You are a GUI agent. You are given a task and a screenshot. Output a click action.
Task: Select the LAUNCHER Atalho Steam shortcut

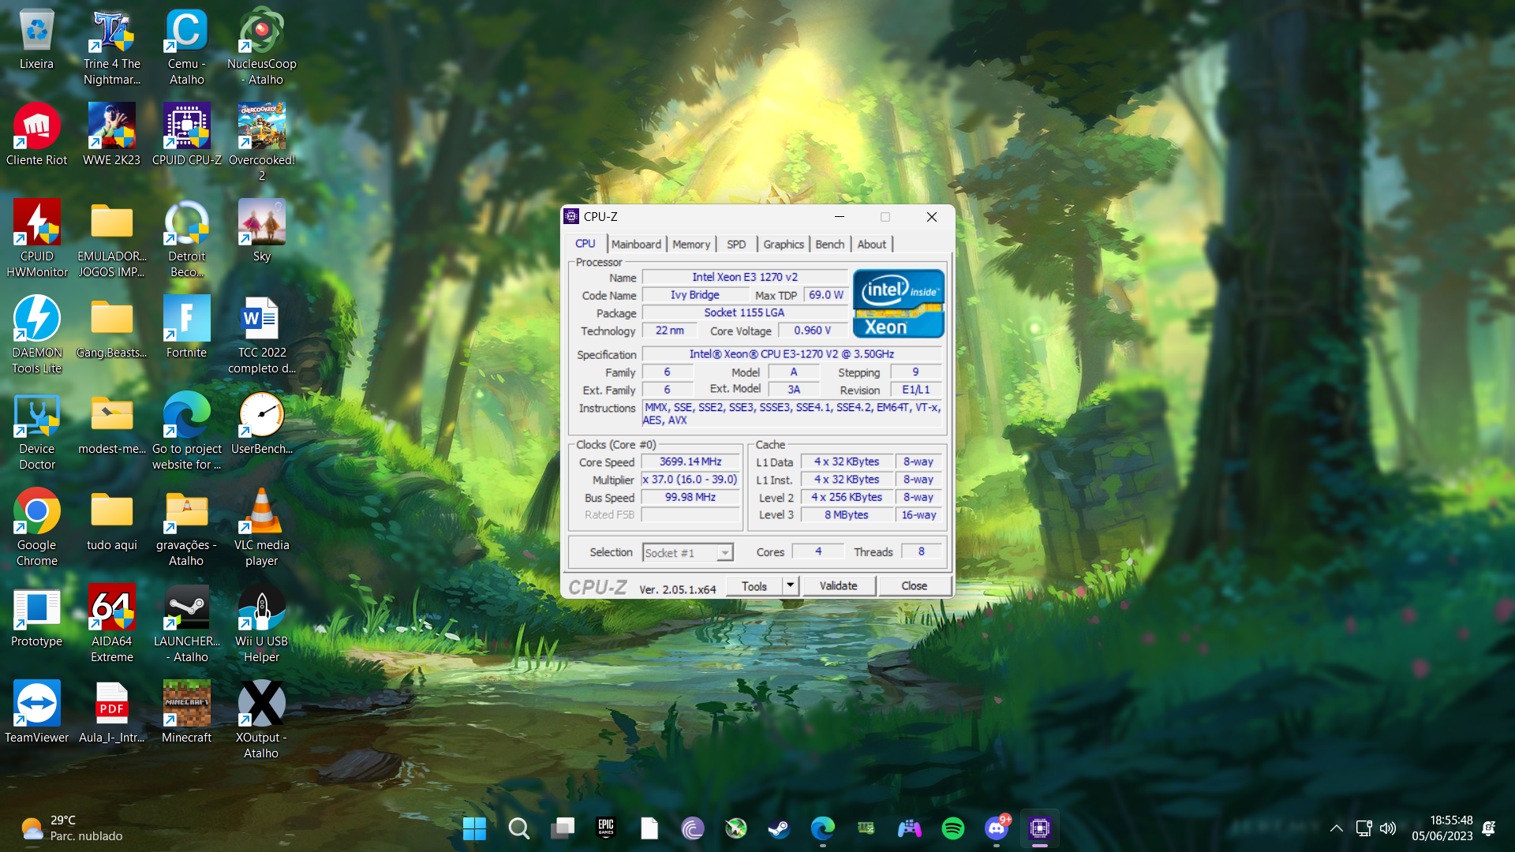tap(187, 625)
